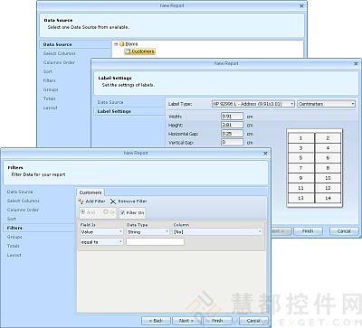
Task: Click the Add Filter icon in Filters window
Action: coord(81,201)
